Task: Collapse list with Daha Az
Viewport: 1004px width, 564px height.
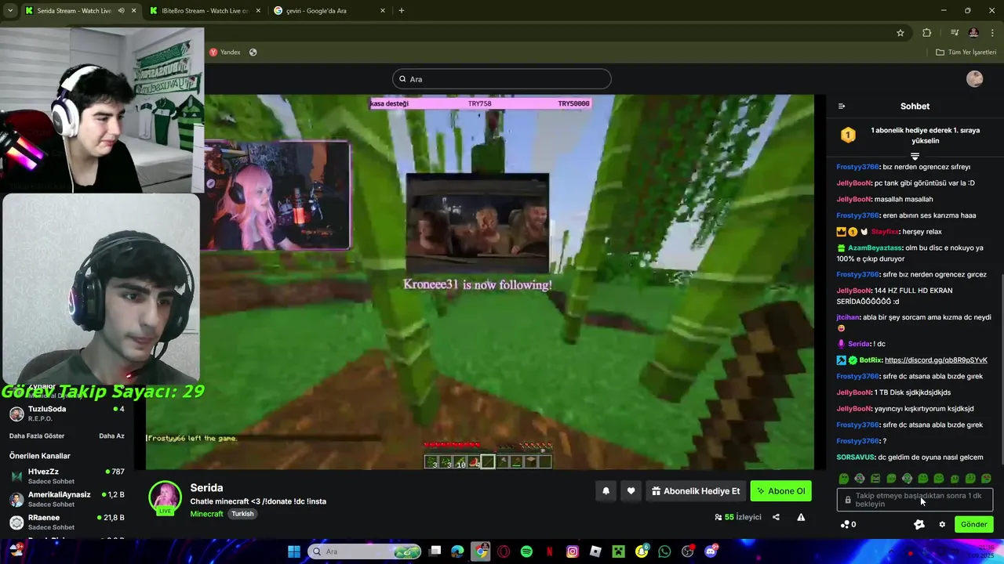Action: tap(111, 436)
